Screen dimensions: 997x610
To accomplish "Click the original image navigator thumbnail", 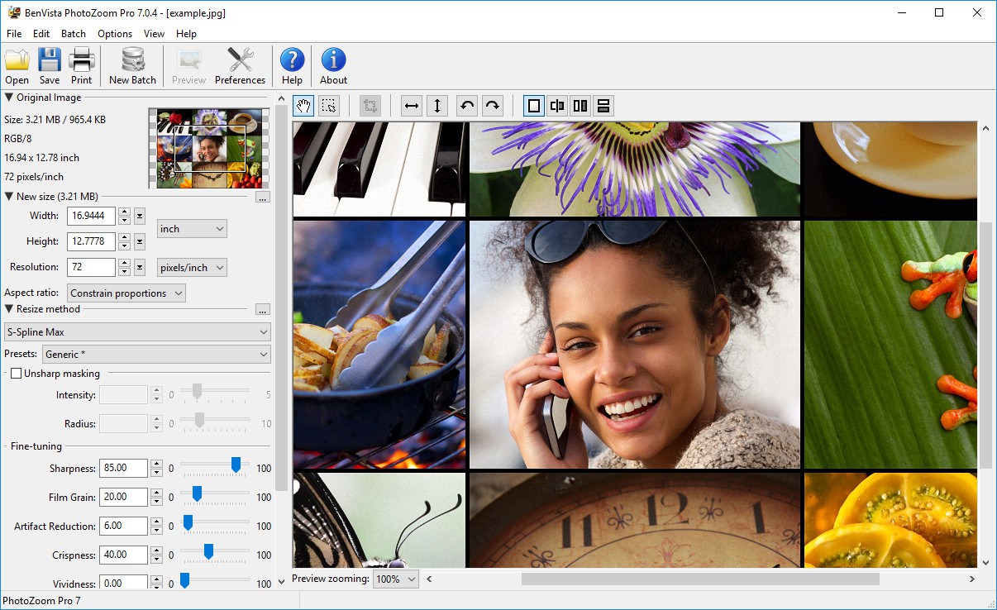I will (x=210, y=149).
